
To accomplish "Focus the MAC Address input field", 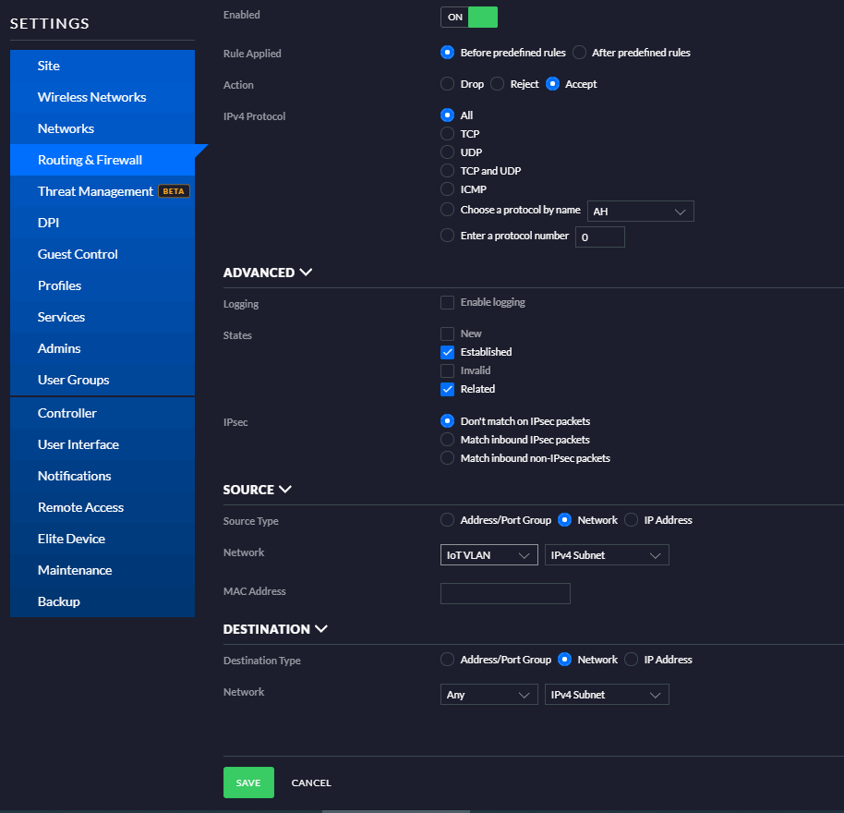I will tap(505, 593).
